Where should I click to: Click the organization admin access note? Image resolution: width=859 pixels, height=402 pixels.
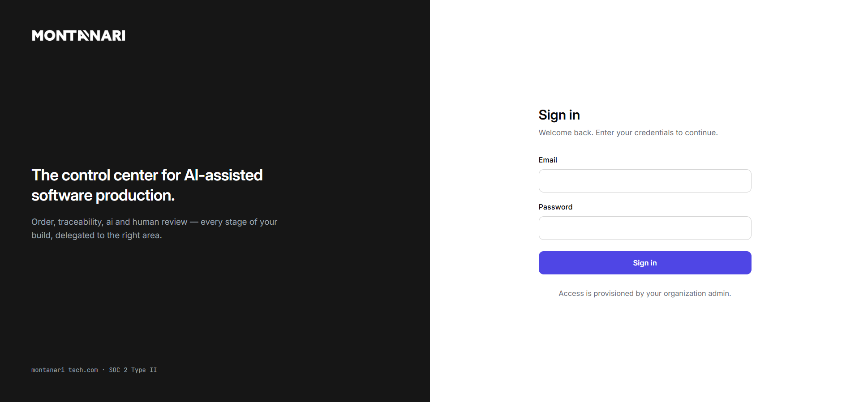click(644, 293)
